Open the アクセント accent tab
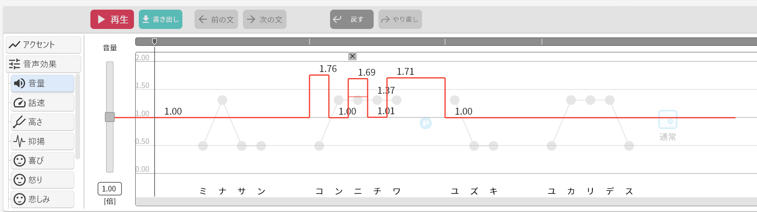 pyautogui.click(x=43, y=45)
